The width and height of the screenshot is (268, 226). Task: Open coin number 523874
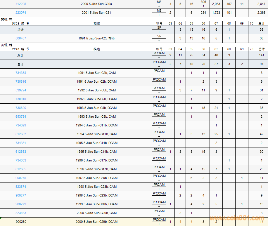[20, 187]
